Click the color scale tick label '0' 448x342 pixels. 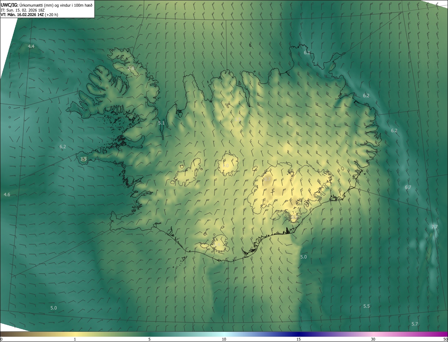(1, 340)
